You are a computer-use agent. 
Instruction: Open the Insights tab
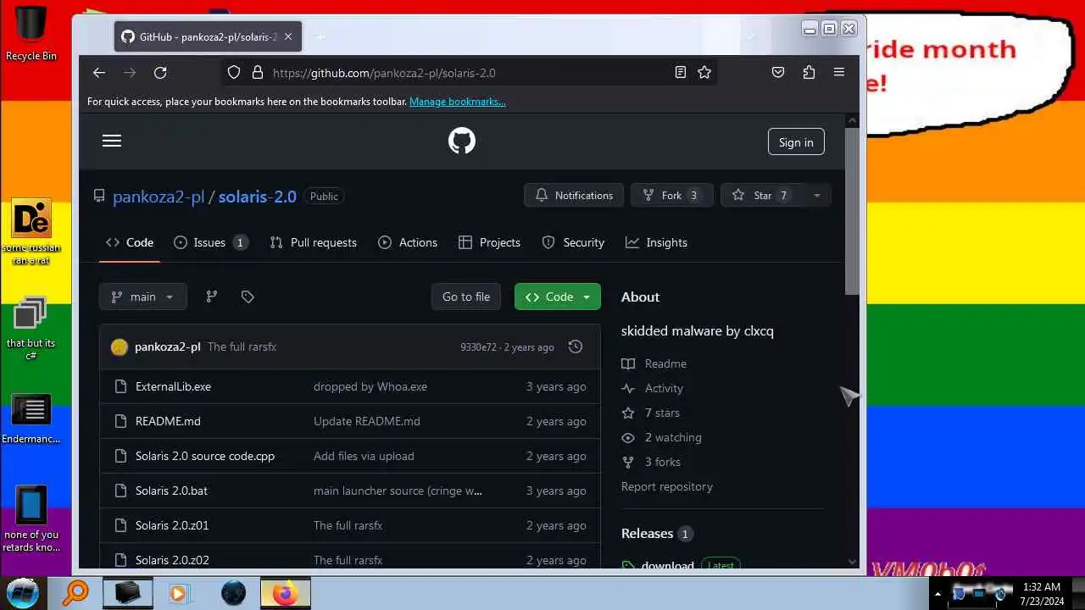[x=656, y=242]
